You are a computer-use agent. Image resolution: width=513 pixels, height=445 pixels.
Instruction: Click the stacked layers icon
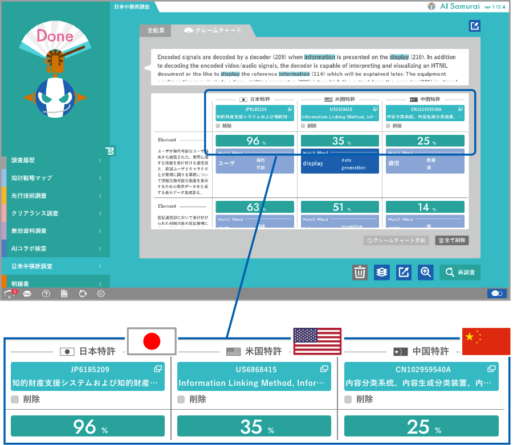coord(382,273)
